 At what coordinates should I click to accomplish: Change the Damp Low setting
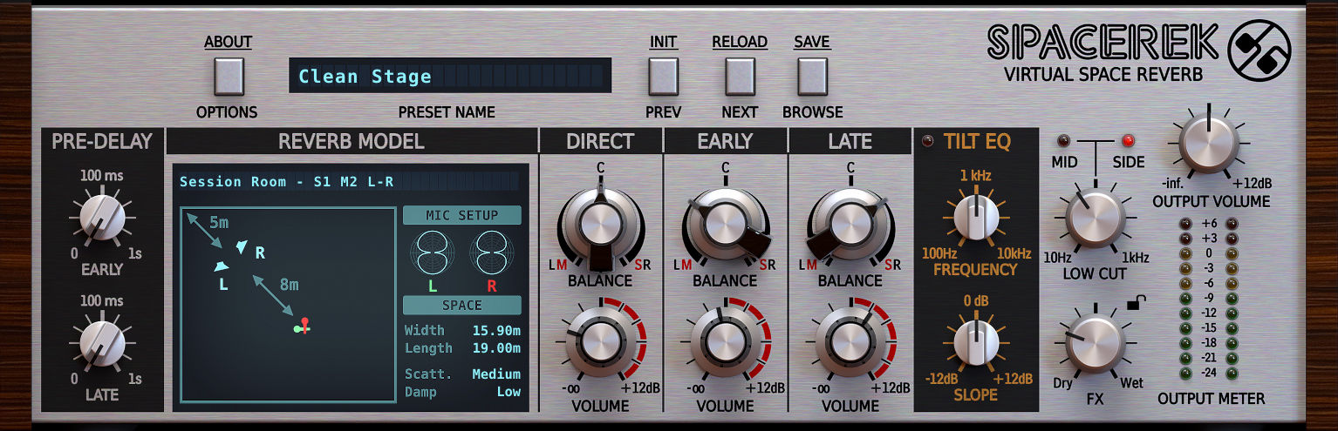click(x=508, y=392)
